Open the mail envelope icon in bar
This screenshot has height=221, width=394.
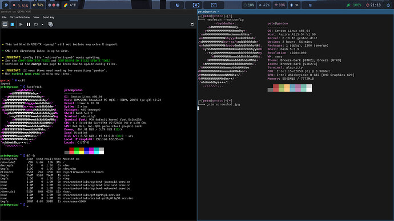pyautogui.click(x=214, y=5)
